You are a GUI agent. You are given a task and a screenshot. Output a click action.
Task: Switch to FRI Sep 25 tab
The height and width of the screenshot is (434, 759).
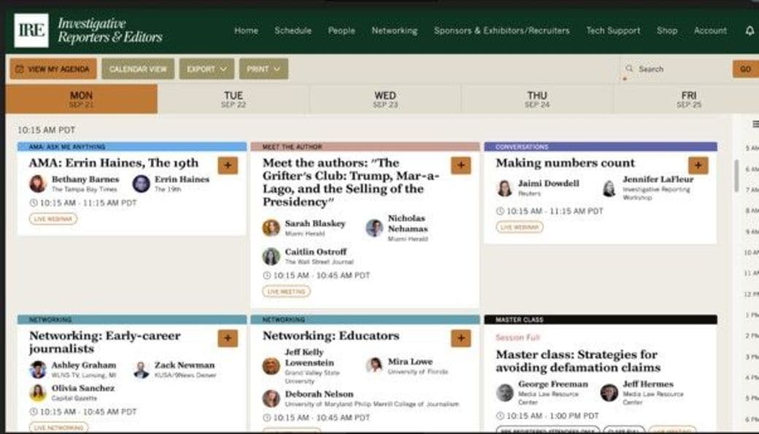688,98
